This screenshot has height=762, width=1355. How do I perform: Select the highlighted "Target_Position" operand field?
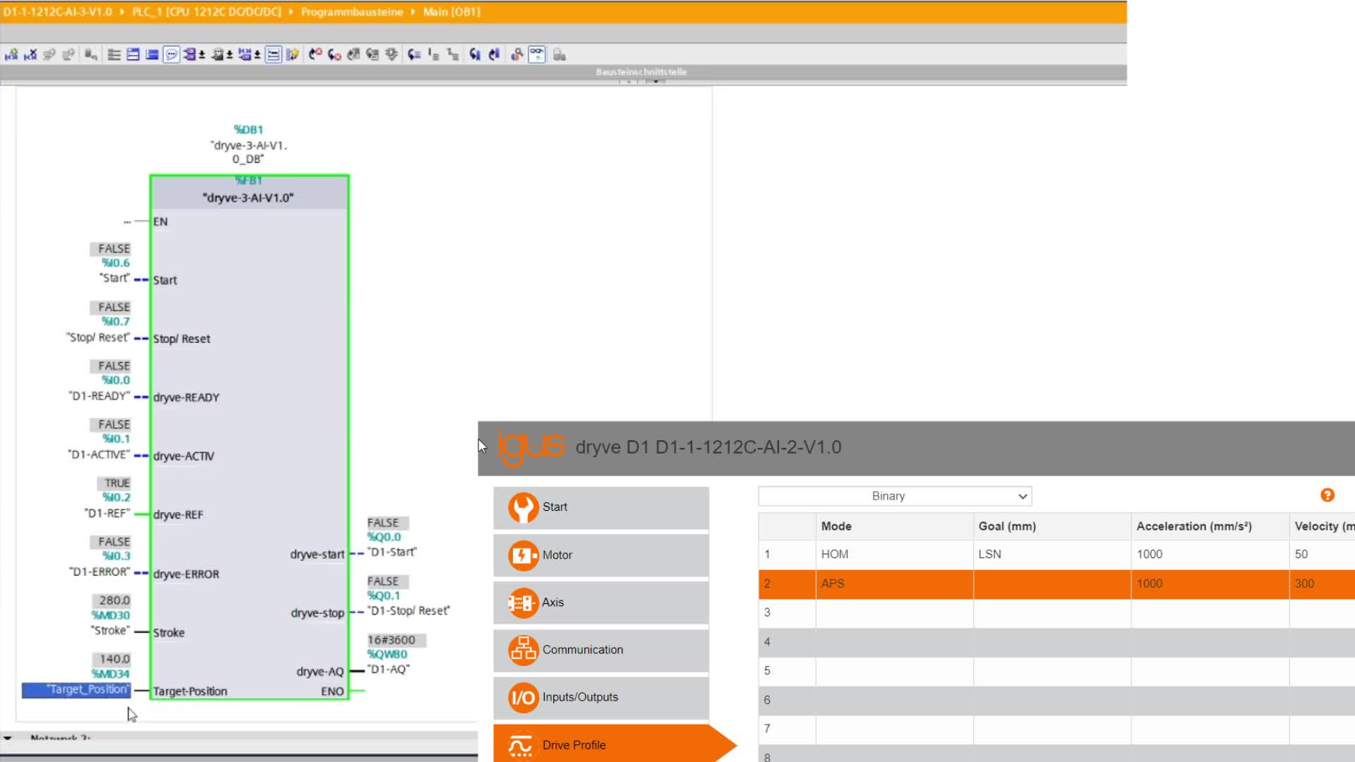(x=76, y=690)
